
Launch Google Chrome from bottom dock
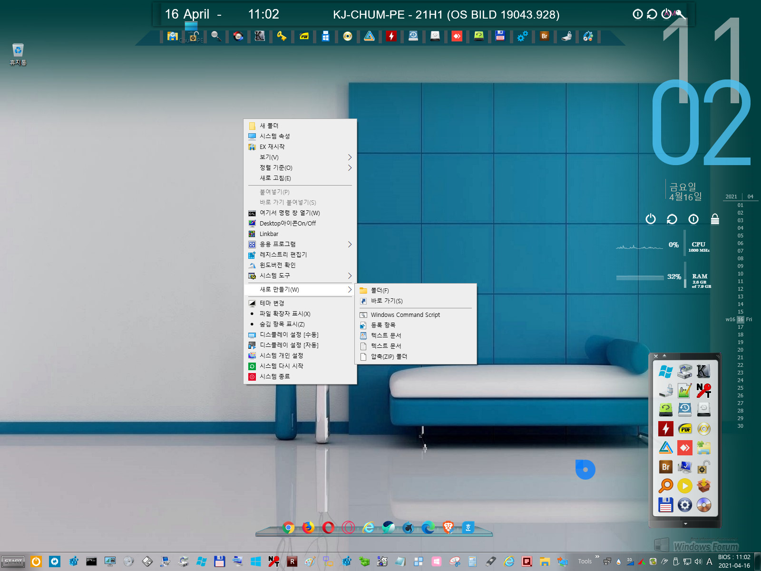click(x=288, y=527)
